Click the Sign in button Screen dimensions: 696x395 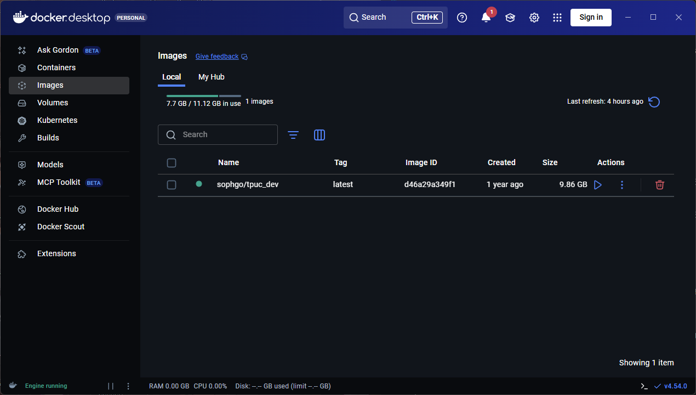(x=591, y=18)
